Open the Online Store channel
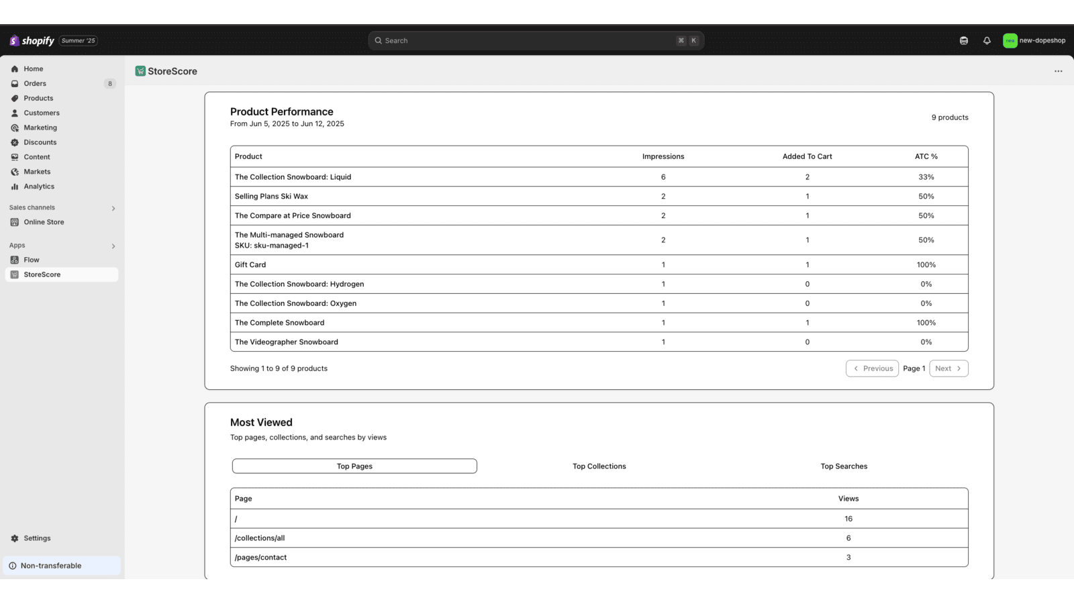This screenshot has height=604, width=1074. click(62, 222)
